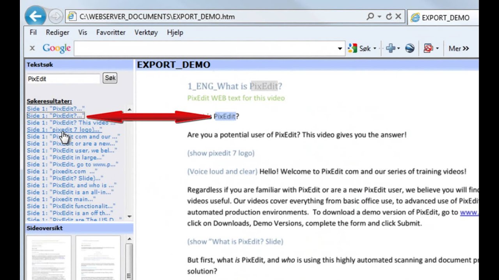This screenshot has height=280, width=499.
Task: Click the heading "1_ENG_What is PixEdit?"
Action: (235, 86)
